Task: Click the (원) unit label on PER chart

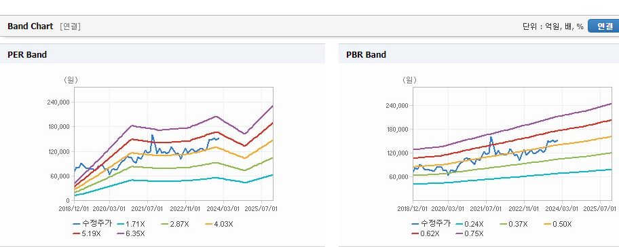Action: pyautogui.click(x=71, y=79)
